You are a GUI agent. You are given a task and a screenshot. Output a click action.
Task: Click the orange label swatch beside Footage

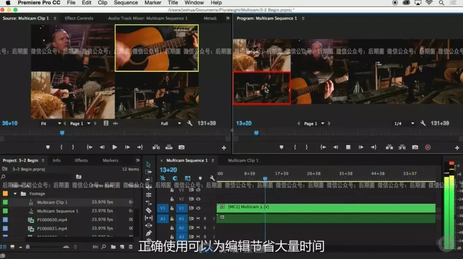point(5,194)
